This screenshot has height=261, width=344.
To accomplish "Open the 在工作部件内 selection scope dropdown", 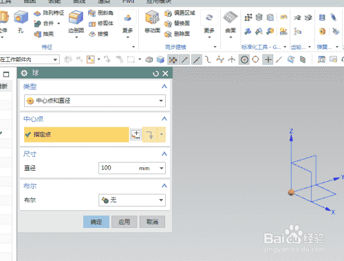I will pyautogui.click(x=30, y=60).
